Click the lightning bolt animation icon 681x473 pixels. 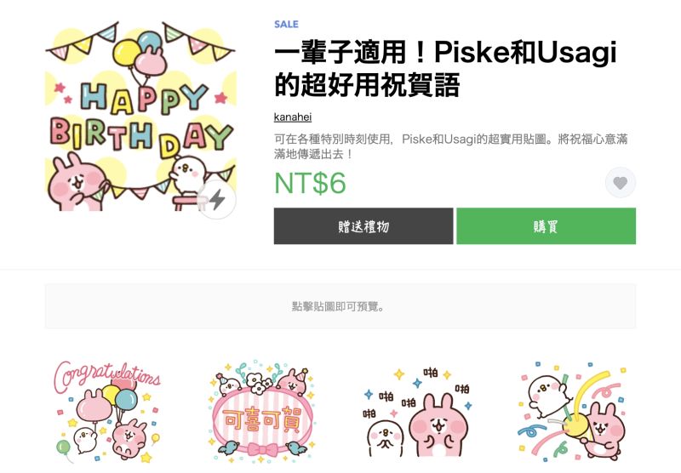click(x=217, y=200)
